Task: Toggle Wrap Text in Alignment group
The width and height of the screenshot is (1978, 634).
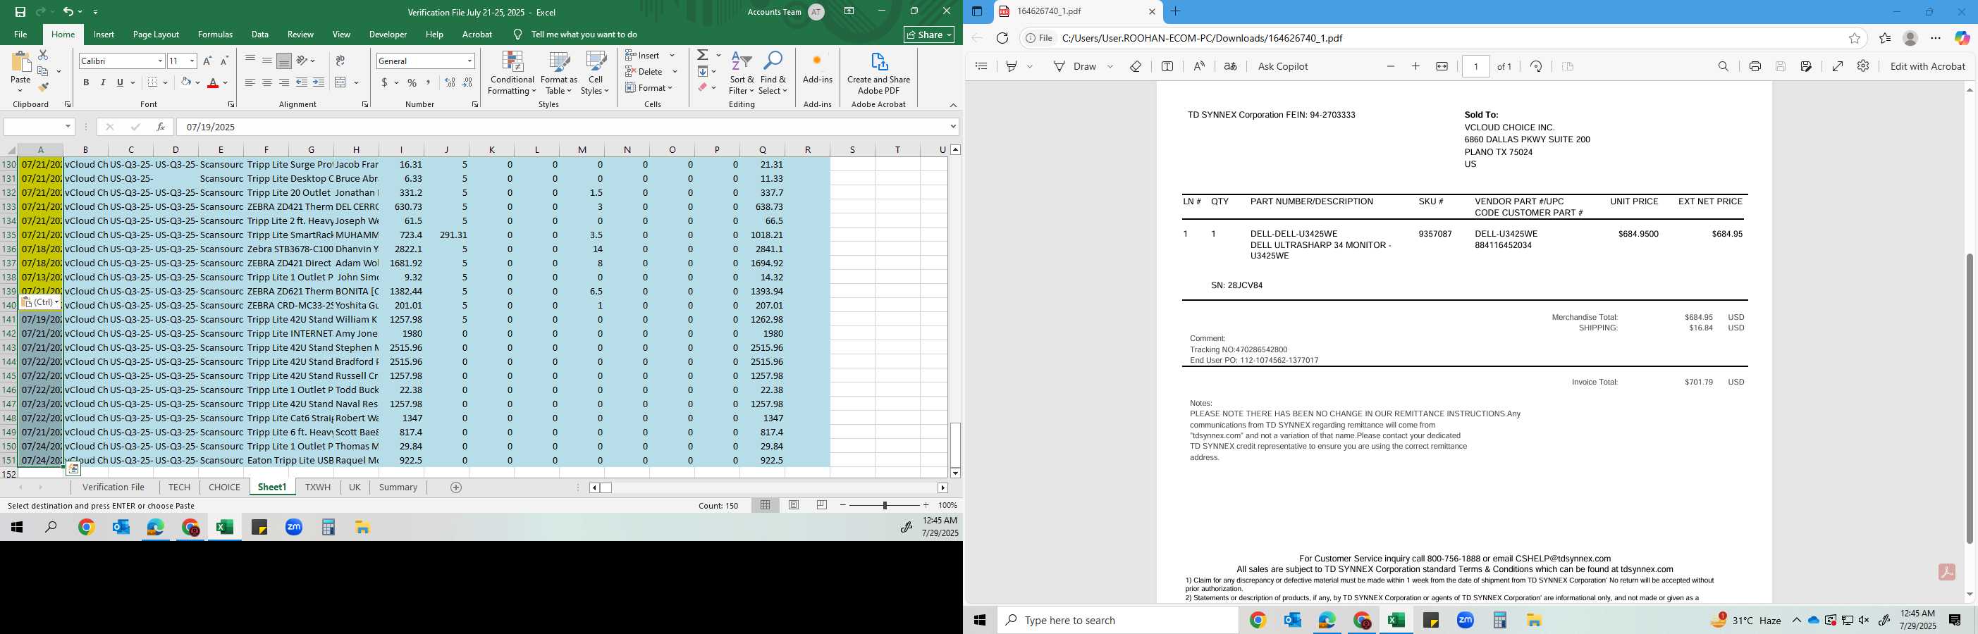Action: [x=340, y=61]
